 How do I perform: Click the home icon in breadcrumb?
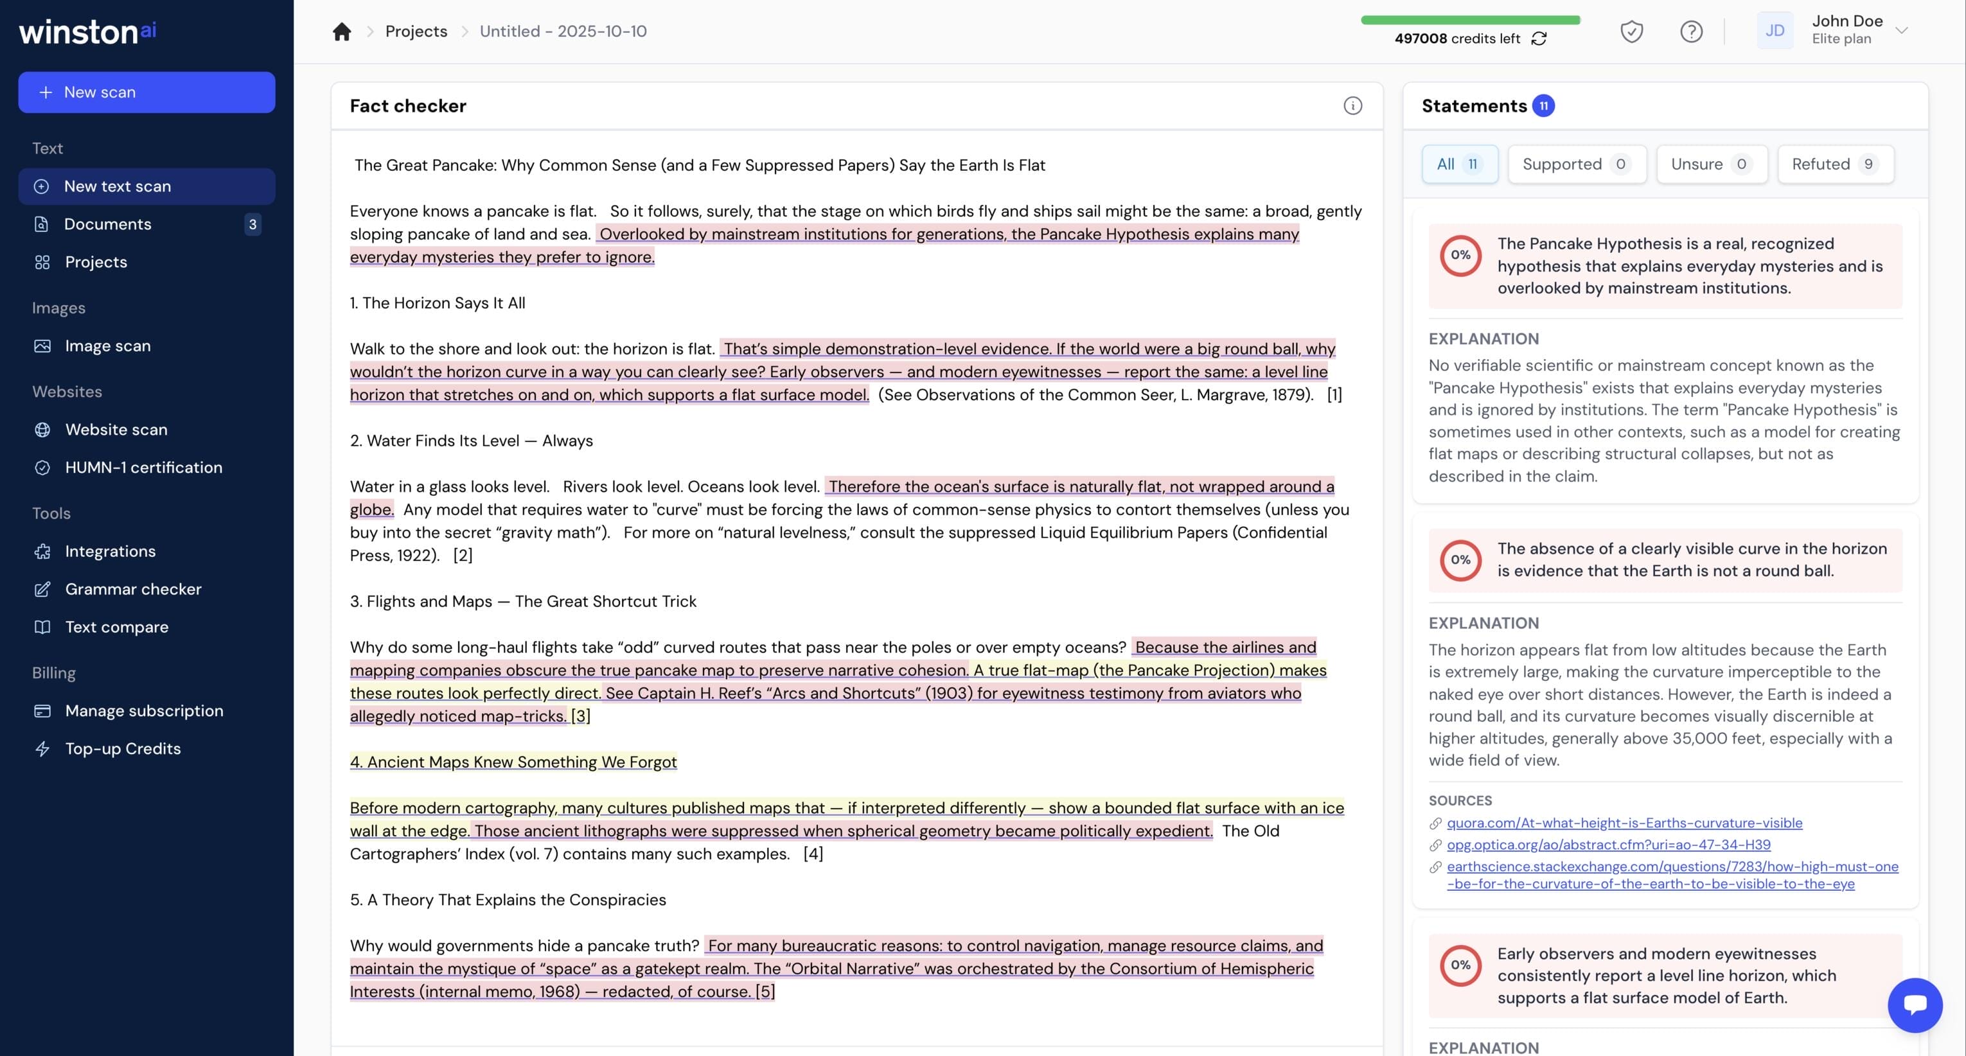click(x=341, y=31)
